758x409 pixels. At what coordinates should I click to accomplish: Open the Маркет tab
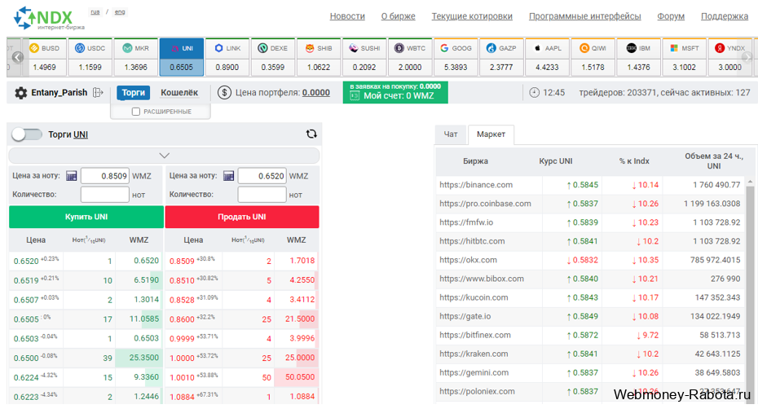click(491, 134)
